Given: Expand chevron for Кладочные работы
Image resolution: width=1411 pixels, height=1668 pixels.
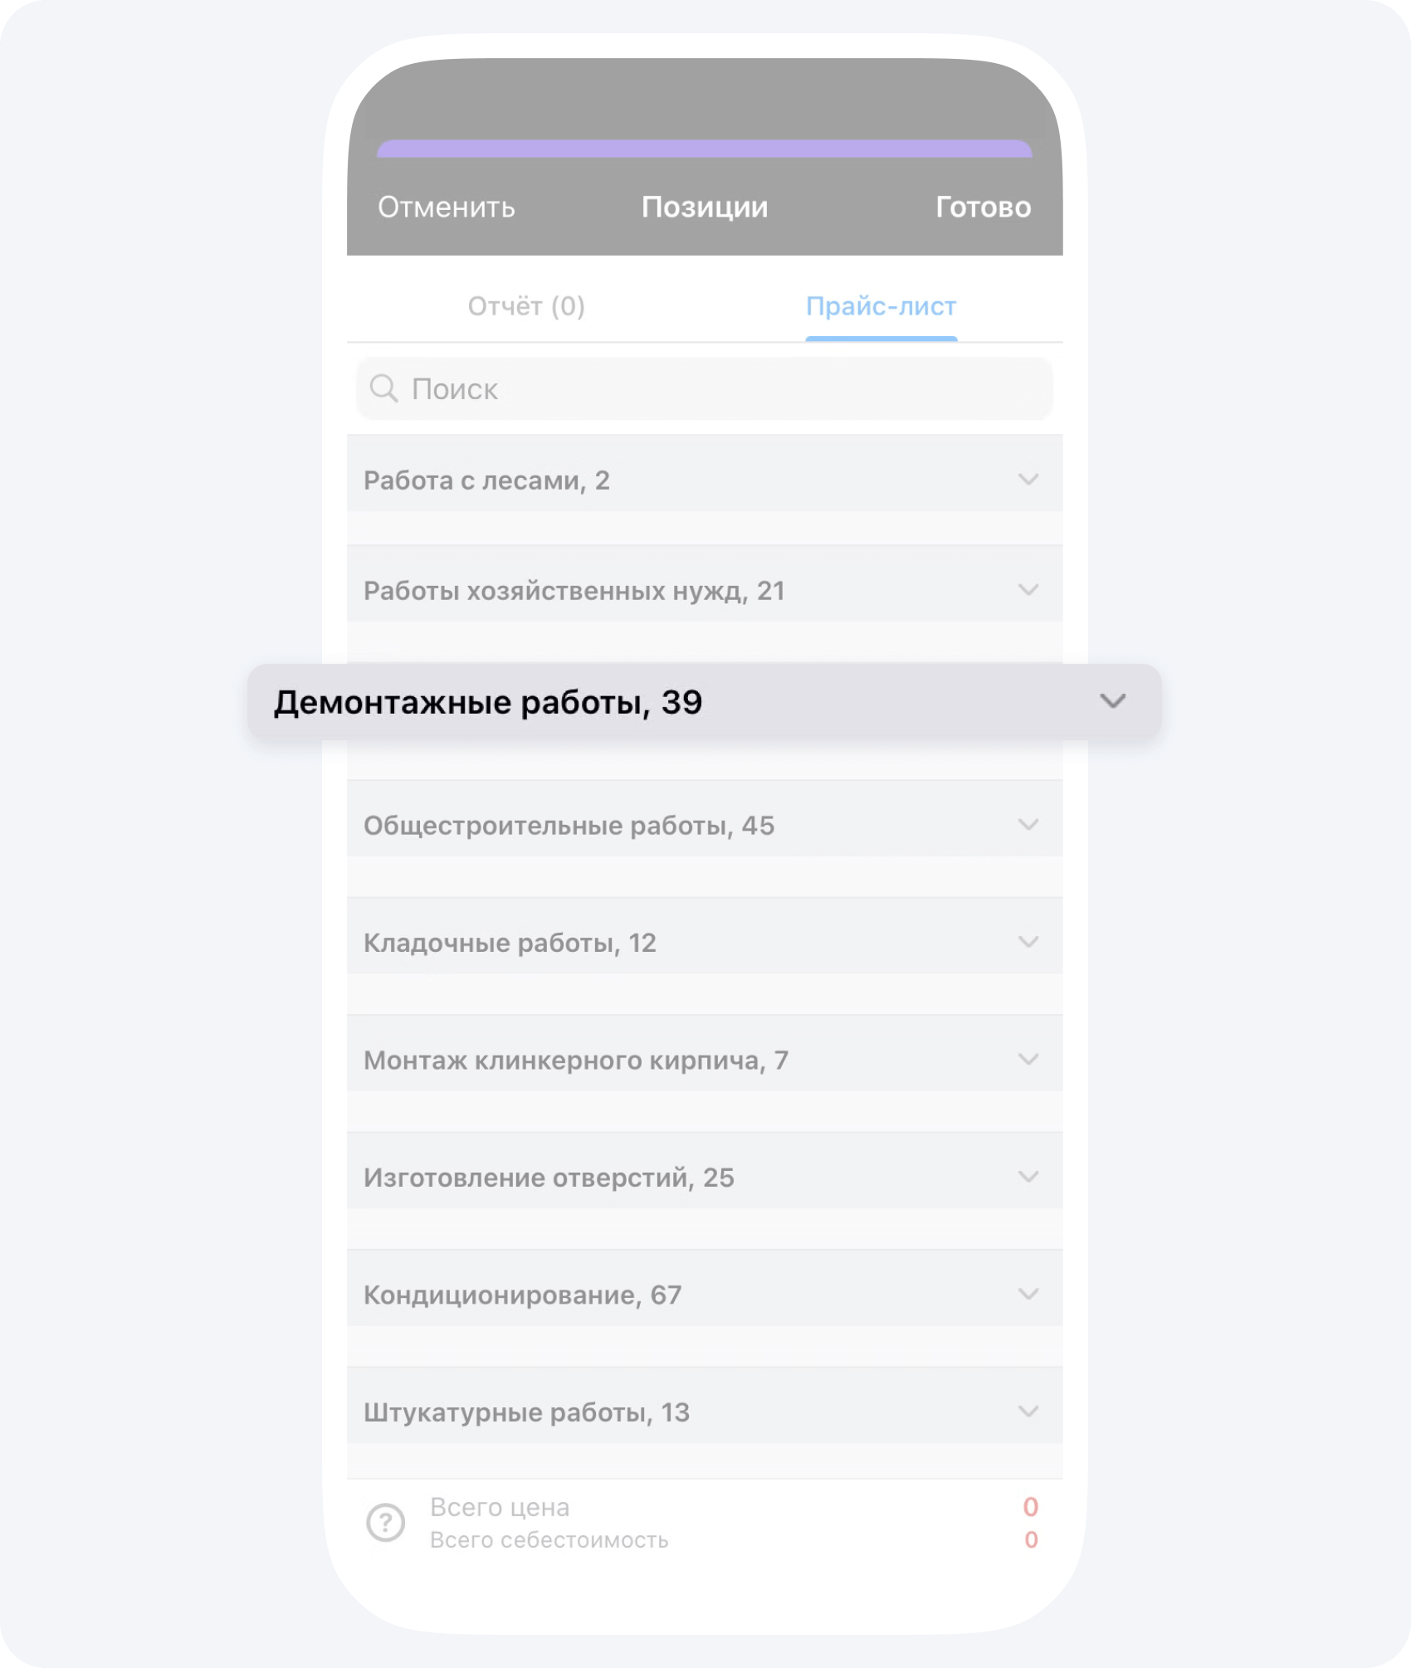Looking at the screenshot, I should click(1028, 942).
